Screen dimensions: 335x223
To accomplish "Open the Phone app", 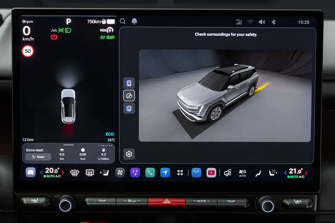I will 150,173.
